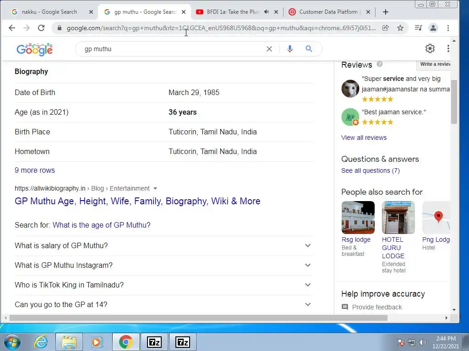Click the scroll-down arrow of the page
This screenshot has height=351, width=469.
click(454, 310)
